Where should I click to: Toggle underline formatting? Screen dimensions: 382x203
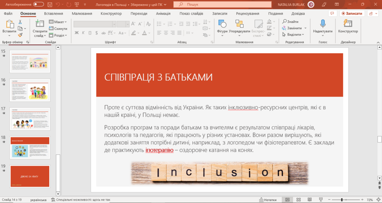click(90, 33)
